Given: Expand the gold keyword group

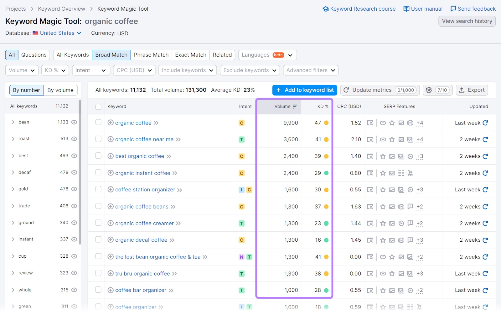Looking at the screenshot, I should 13,189.
